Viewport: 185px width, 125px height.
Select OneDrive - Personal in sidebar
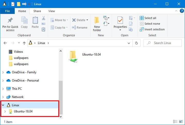click(25, 81)
